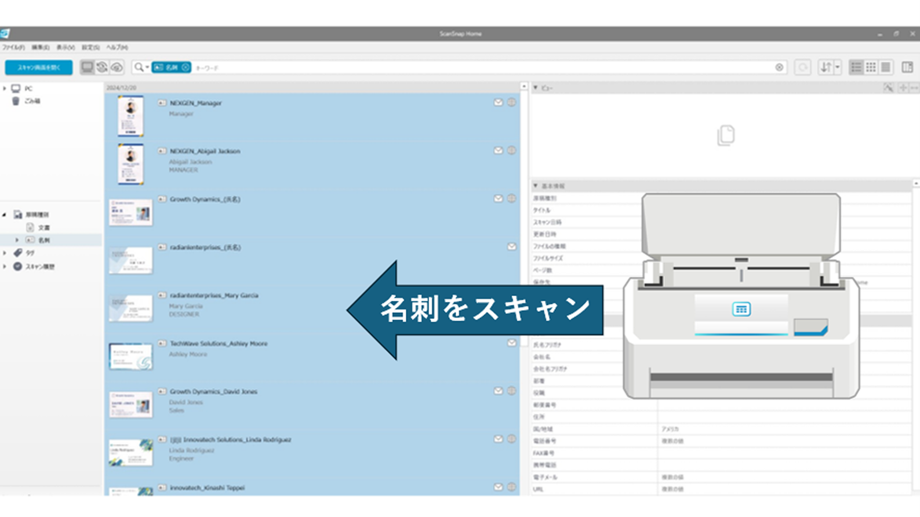Click the blue スキャン画面を開く button
This screenshot has width=920, height=517.
[x=39, y=67]
